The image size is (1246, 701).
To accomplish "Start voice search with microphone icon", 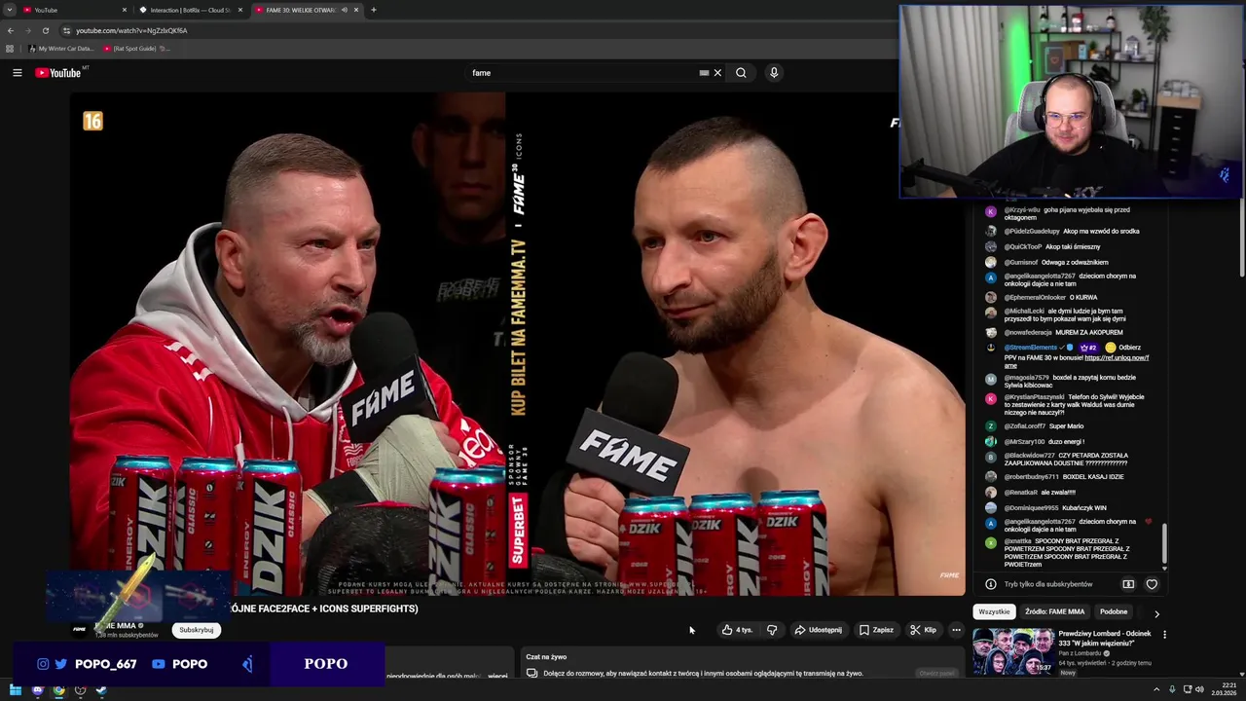I will [x=774, y=73].
